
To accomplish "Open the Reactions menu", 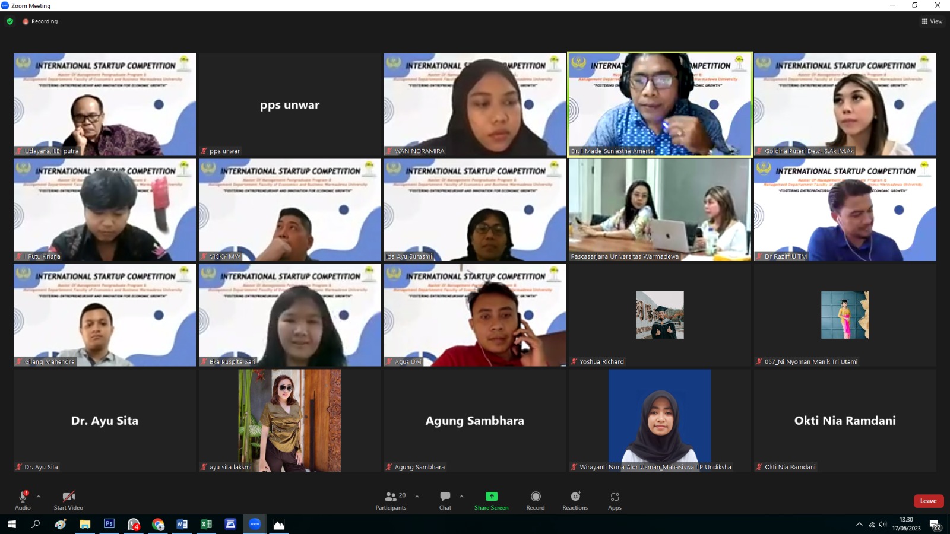I will (x=575, y=497).
